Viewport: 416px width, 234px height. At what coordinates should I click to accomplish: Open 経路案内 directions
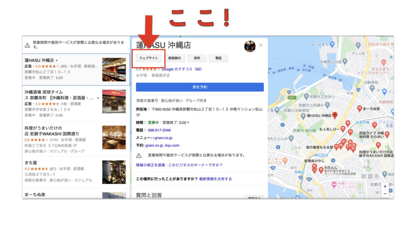click(175, 58)
